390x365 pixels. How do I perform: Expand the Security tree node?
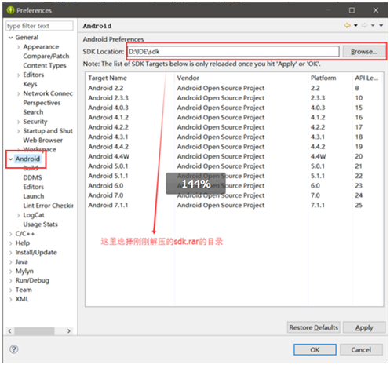tap(18, 122)
